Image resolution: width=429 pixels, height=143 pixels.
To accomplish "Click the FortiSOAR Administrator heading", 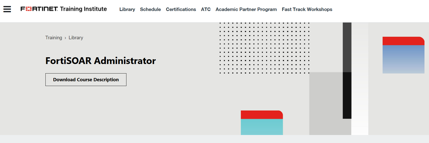I will pos(101,61).
